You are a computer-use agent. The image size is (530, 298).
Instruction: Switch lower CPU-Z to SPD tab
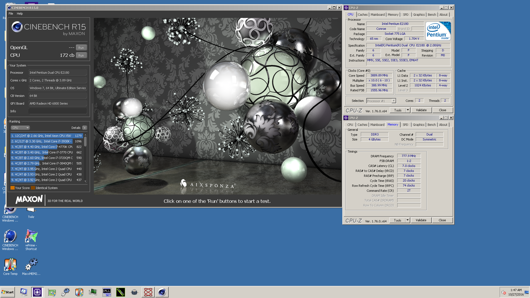405,125
